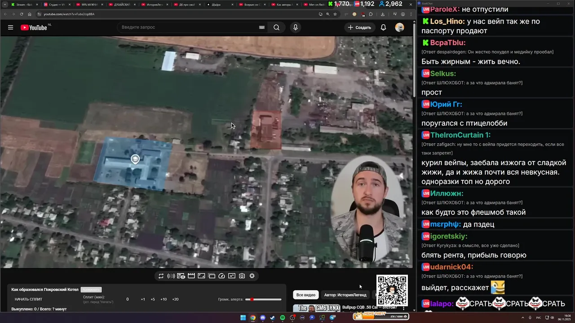Click the broadcast waves icon in player toolbar

(x=171, y=276)
